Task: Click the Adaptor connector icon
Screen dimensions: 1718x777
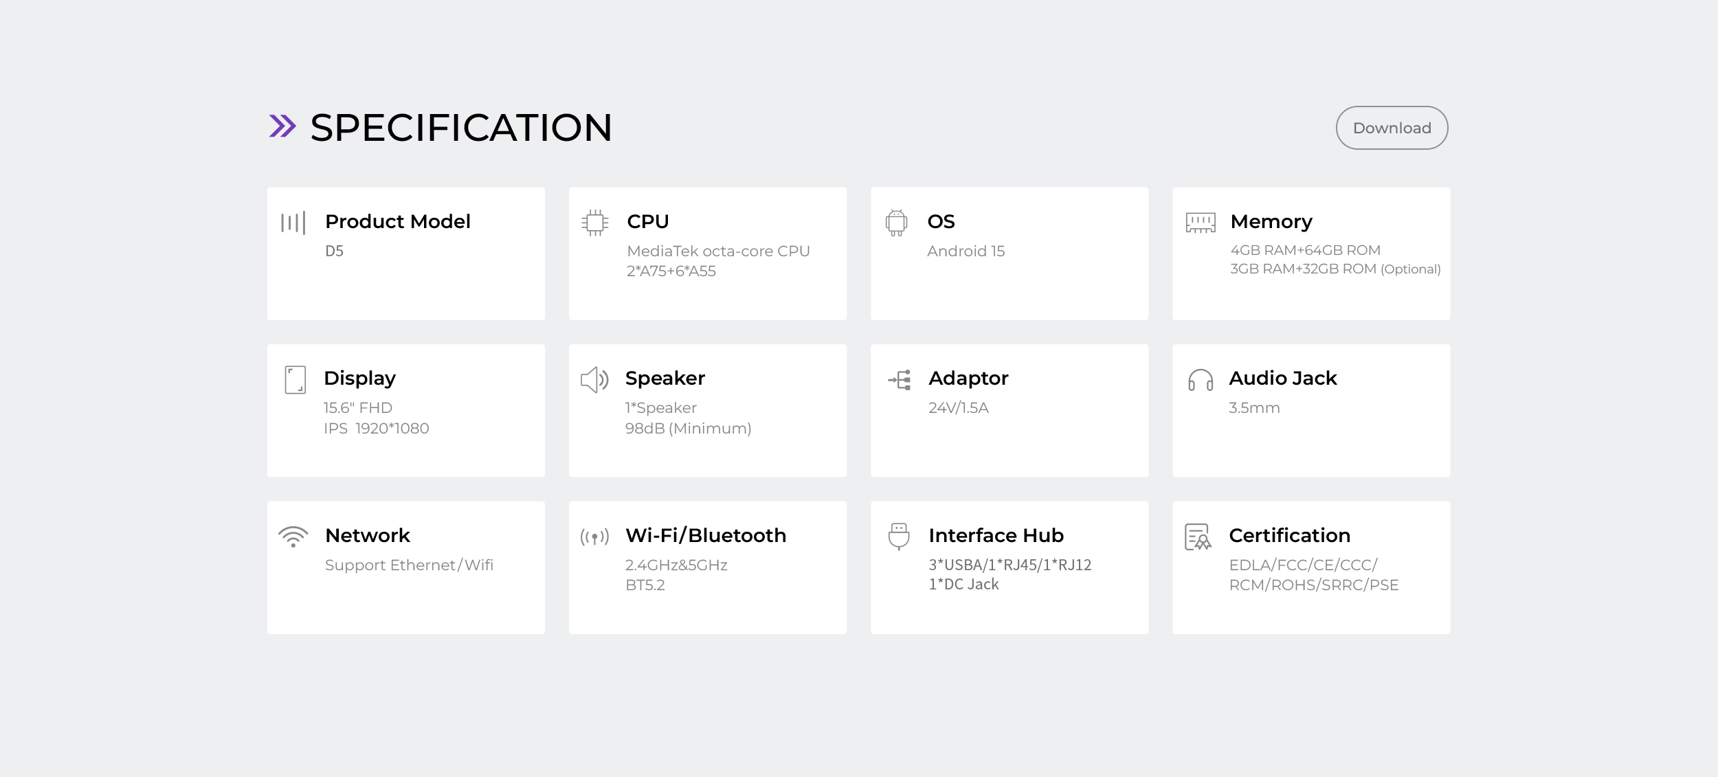Action: 900,379
